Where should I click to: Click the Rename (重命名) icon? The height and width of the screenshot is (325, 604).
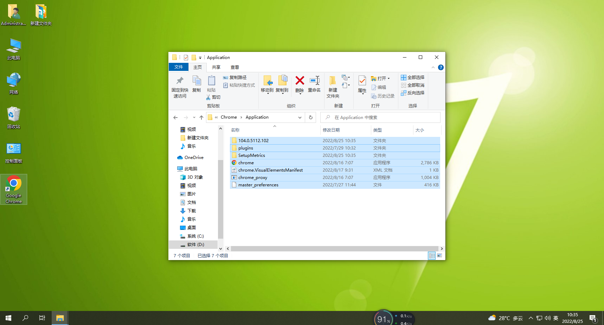pyautogui.click(x=314, y=81)
